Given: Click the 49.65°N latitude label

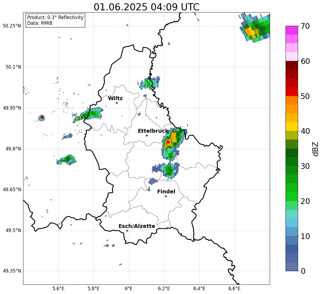Looking at the screenshot, I should (12, 190).
